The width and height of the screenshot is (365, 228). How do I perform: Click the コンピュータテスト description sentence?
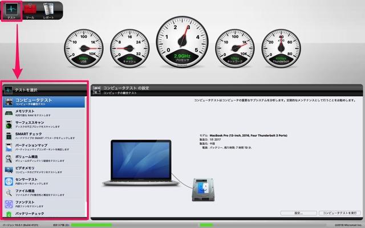[275, 100]
